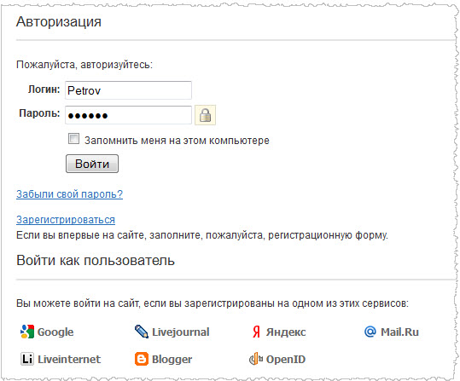
Task: Focus the Логин field containing Petrov
Action: coord(128,90)
